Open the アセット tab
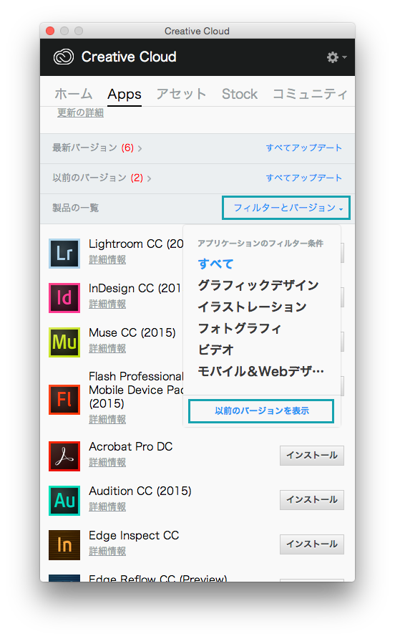The width and height of the screenshot is (395, 639). (x=181, y=94)
